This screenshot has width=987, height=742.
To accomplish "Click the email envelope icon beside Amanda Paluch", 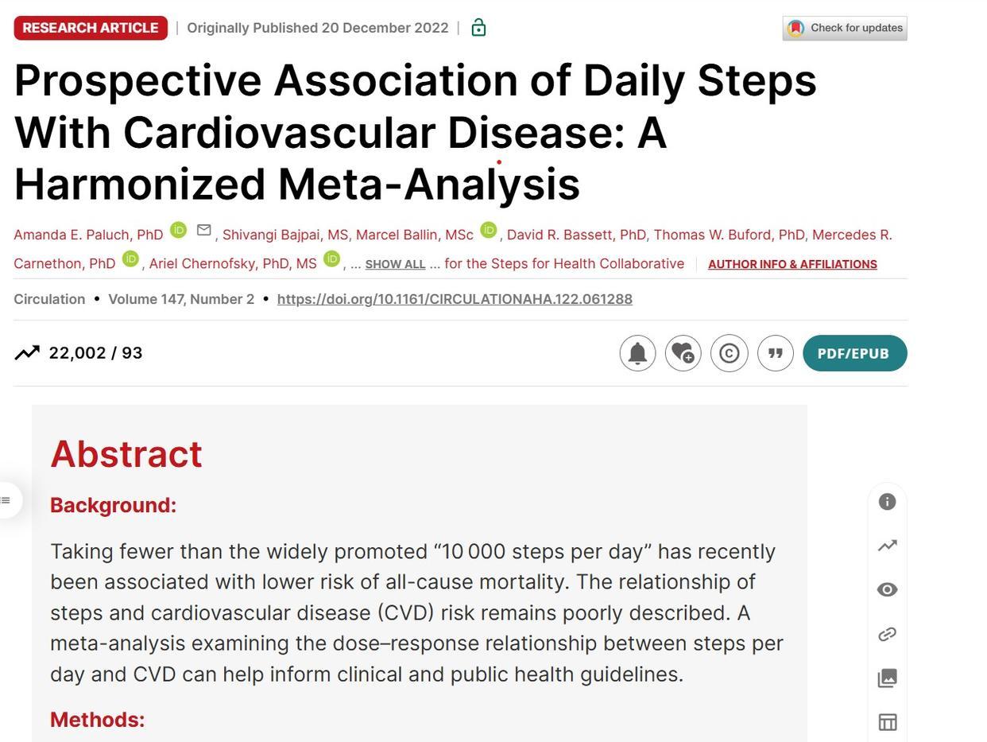I will pyautogui.click(x=204, y=231).
